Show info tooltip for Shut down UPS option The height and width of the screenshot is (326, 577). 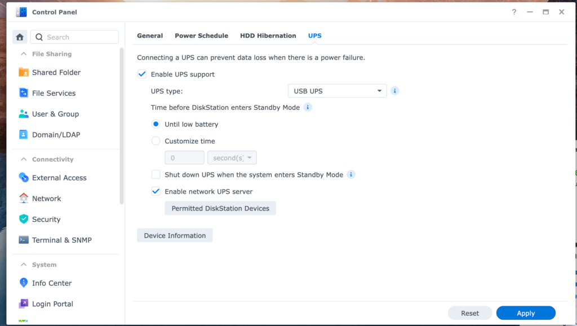(x=351, y=175)
